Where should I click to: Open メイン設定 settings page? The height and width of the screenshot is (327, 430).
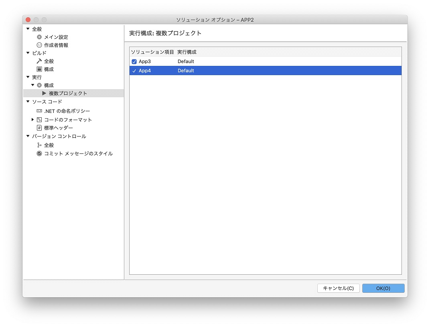(x=56, y=37)
